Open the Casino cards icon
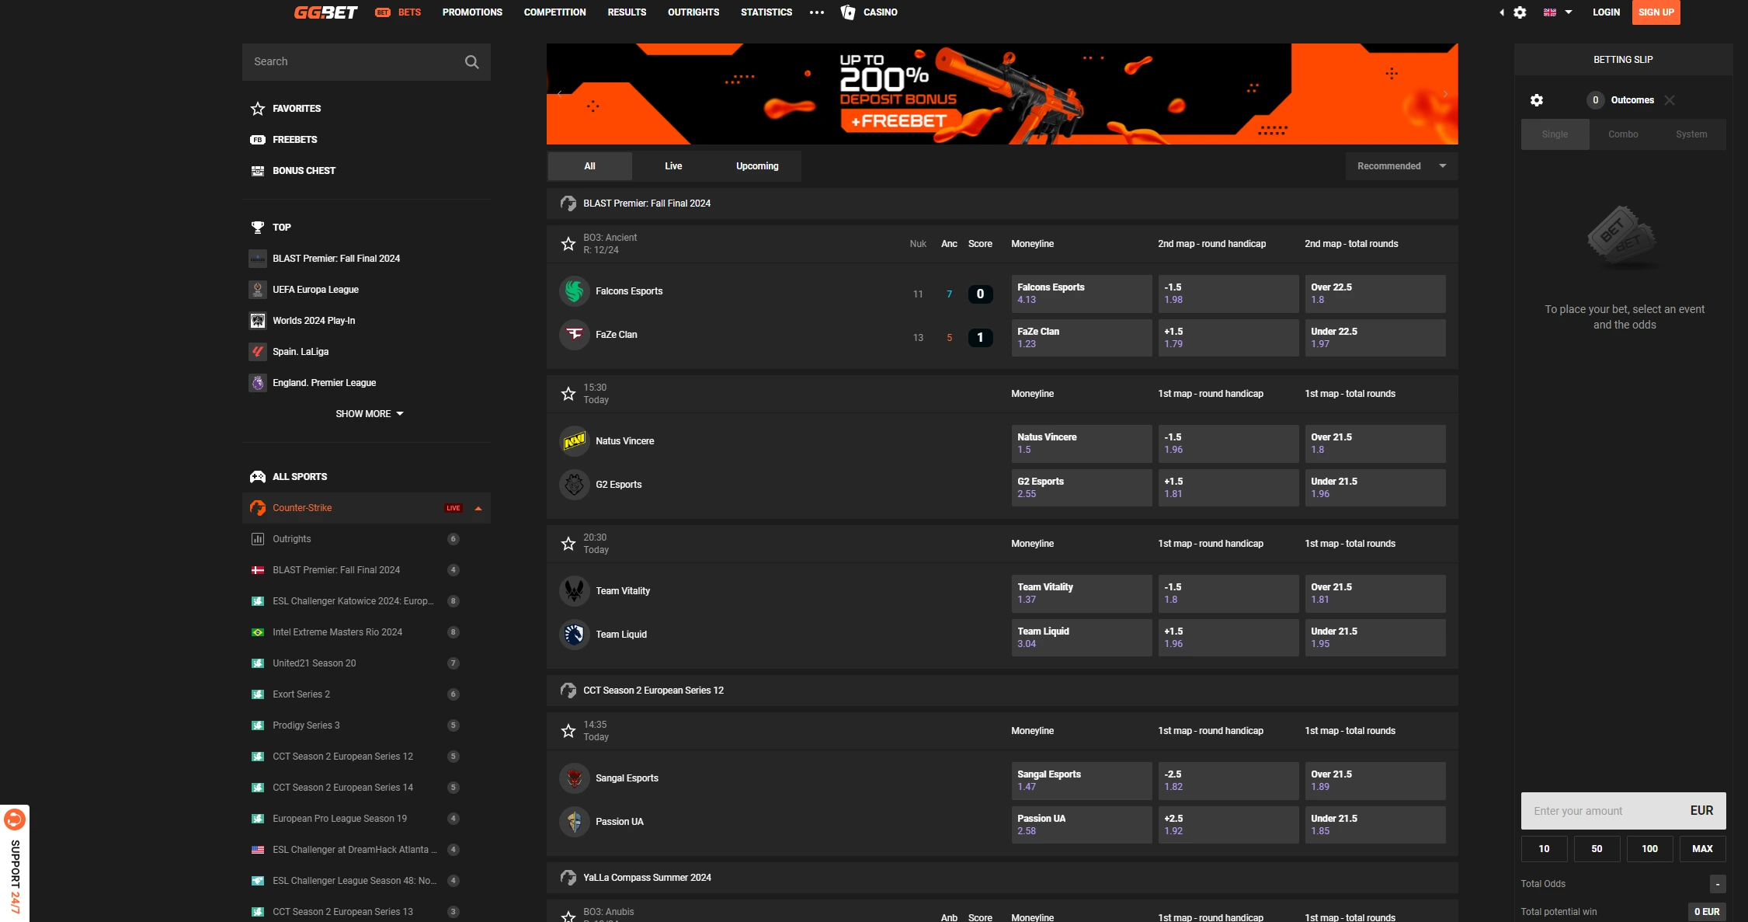 coord(848,12)
